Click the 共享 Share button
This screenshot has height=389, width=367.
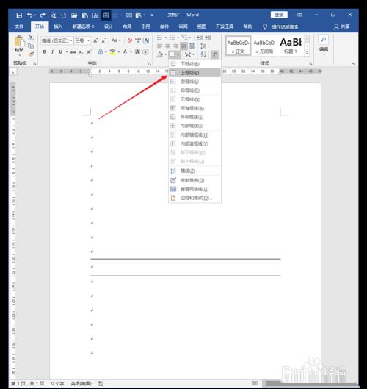pyautogui.click(x=342, y=26)
